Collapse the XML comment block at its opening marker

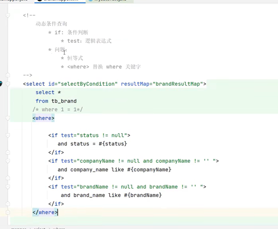[x=8, y=15]
